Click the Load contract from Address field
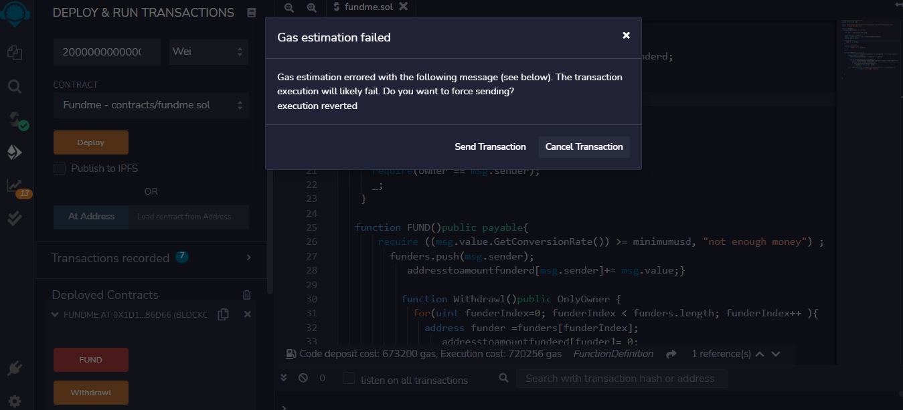The image size is (903, 410). point(189,217)
